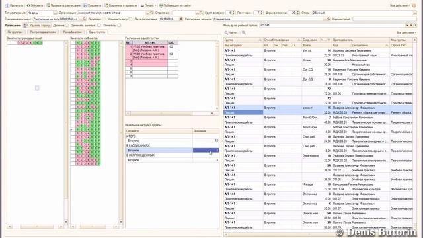Viewport: 423px width, 238px height.
Task: Select the В РАСПИСАНИЯХ row in weekly load
Action: click(172, 145)
